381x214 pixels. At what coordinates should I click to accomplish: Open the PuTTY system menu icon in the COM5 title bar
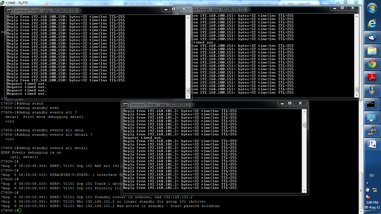tap(3, 3)
